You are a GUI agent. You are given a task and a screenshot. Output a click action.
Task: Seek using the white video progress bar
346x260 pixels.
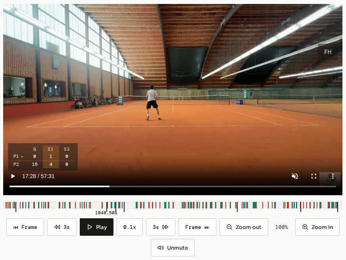(173, 186)
